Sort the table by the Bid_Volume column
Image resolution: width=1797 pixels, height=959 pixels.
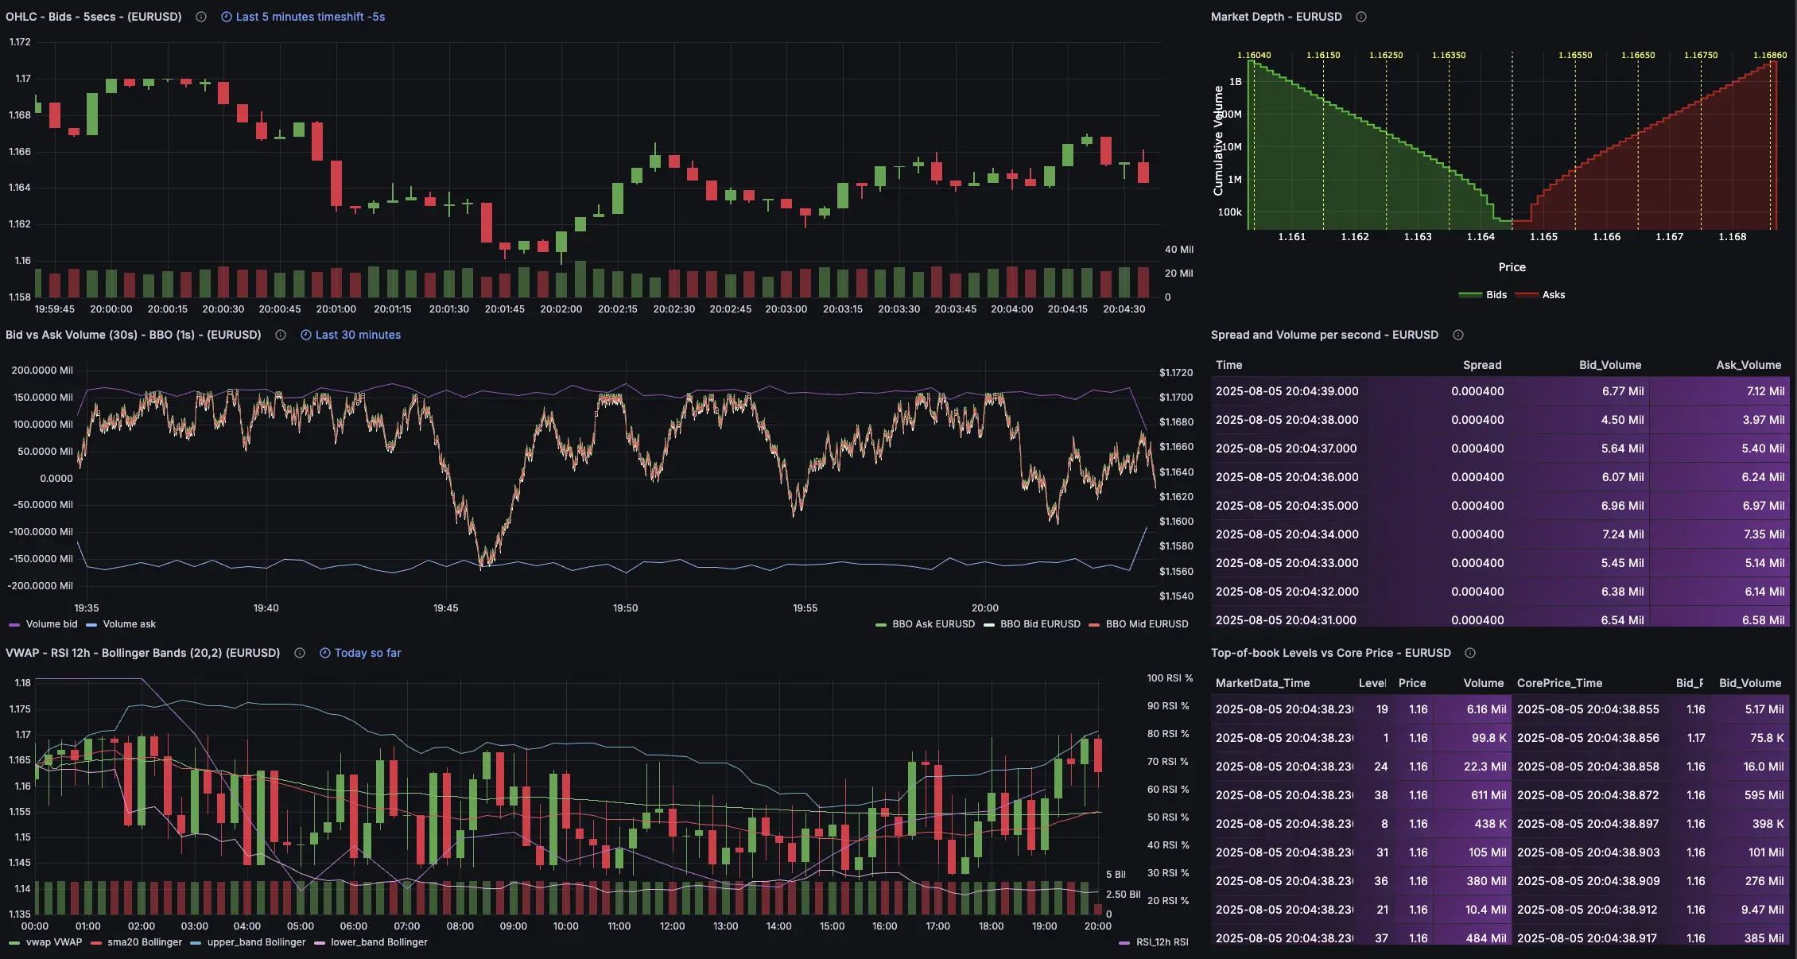click(1610, 365)
